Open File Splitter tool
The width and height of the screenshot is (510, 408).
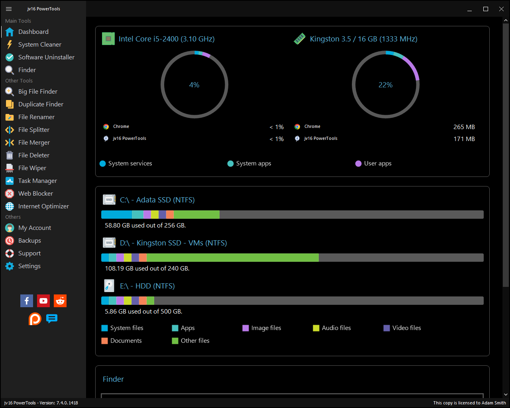(x=34, y=130)
